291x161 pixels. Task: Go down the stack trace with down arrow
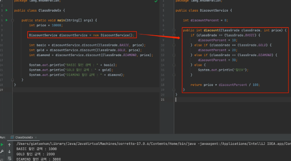(x=9, y=152)
